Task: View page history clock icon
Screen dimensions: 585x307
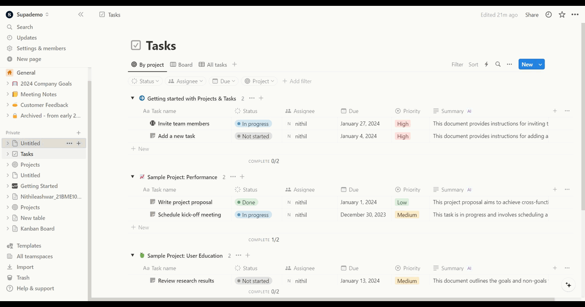Action: pos(548,15)
